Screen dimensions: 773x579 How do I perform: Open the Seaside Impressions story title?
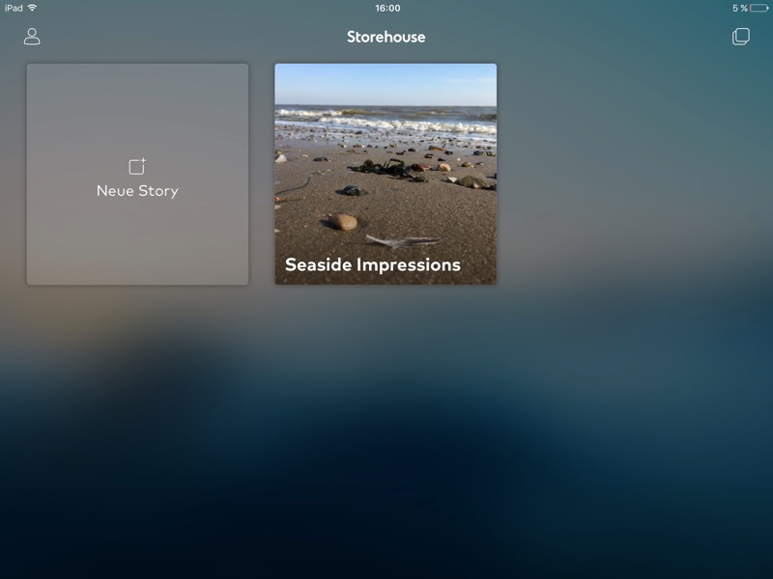(373, 264)
